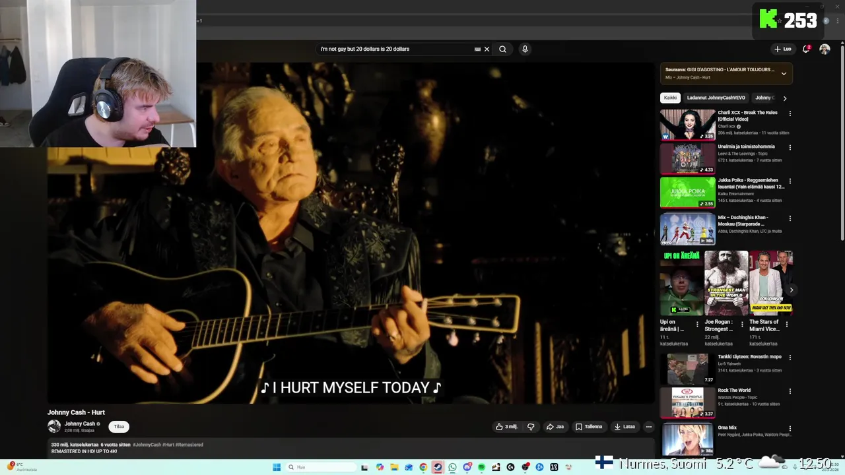
Task: Open options for Oma Mix
Action: (x=790, y=428)
